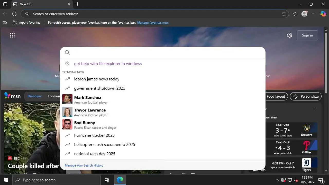Open the sports card more options menu

coord(314,109)
